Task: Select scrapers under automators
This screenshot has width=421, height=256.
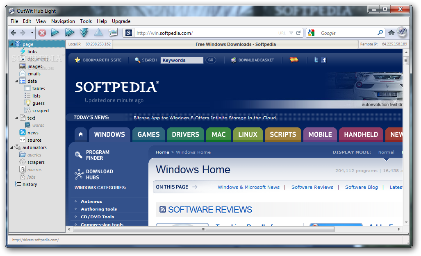Action: [36, 162]
